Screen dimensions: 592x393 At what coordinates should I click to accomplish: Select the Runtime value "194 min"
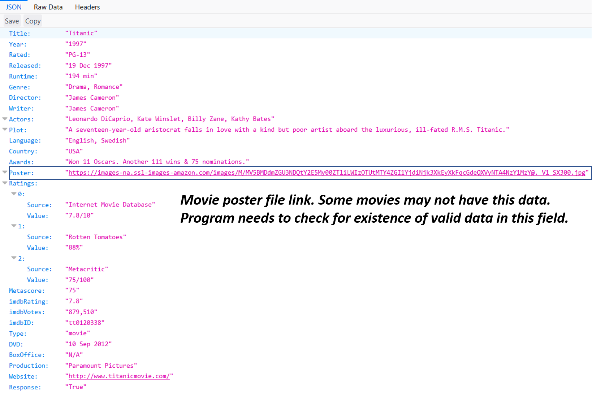pyautogui.click(x=81, y=76)
